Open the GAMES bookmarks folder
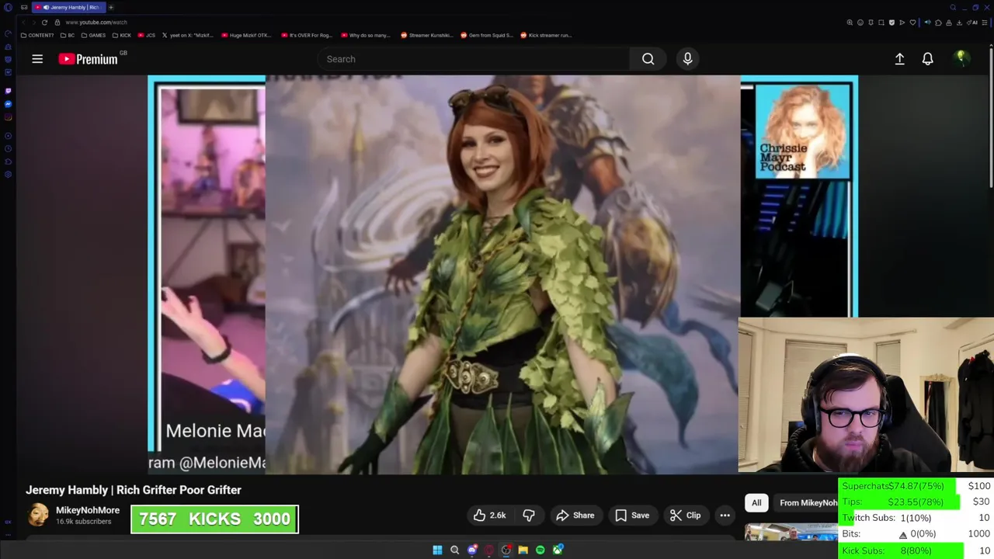 coord(93,35)
